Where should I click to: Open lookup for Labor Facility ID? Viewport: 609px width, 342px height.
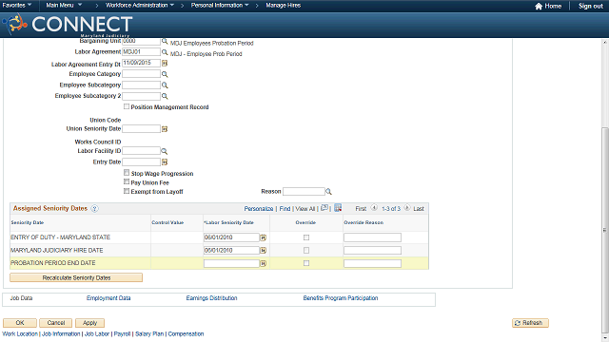(165, 151)
